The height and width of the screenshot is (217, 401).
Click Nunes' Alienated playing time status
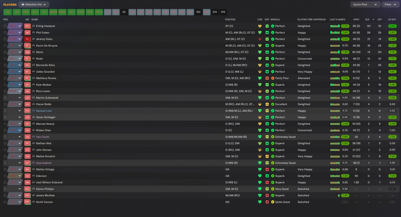click(x=304, y=78)
